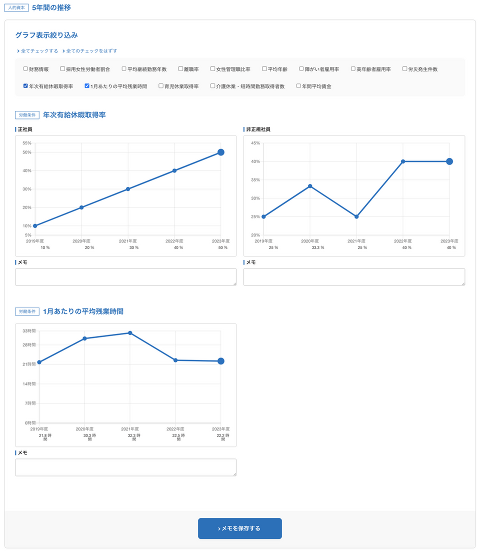Uncheck the 1月あたりの平均残業時間 checkbox
The height and width of the screenshot is (553, 480).
click(87, 86)
